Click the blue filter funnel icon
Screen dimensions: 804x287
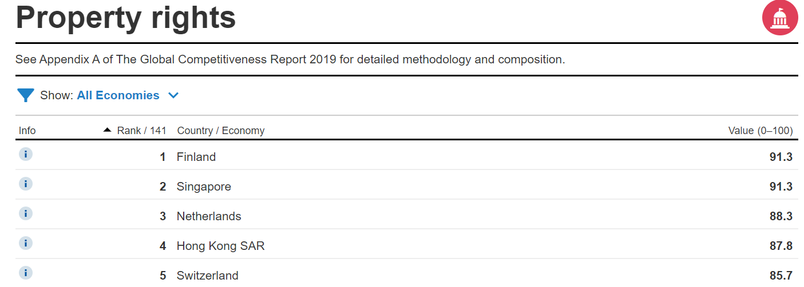(x=26, y=95)
